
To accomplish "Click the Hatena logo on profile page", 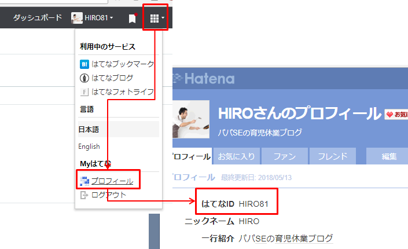I will [204, 79].
